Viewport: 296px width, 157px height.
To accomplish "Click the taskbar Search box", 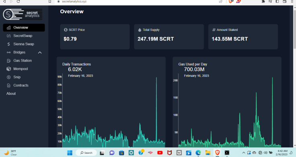I will pos(86,153).
